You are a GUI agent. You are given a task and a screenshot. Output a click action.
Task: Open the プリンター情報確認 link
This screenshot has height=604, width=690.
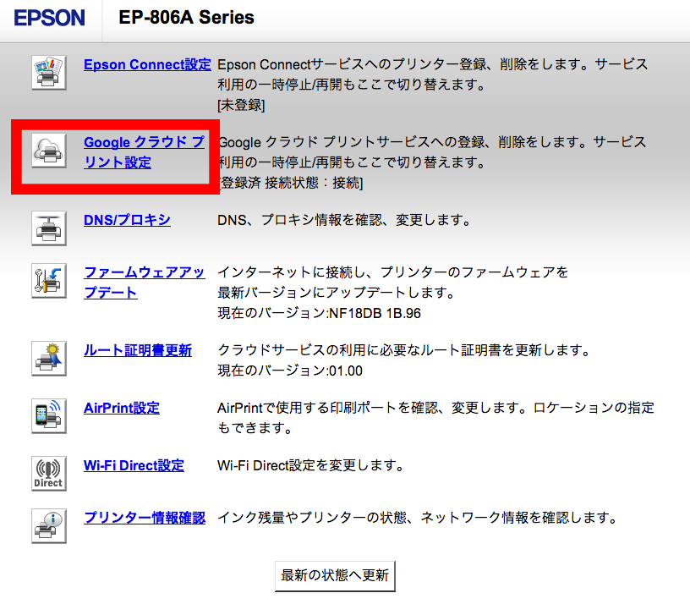[x=145, y=518]
